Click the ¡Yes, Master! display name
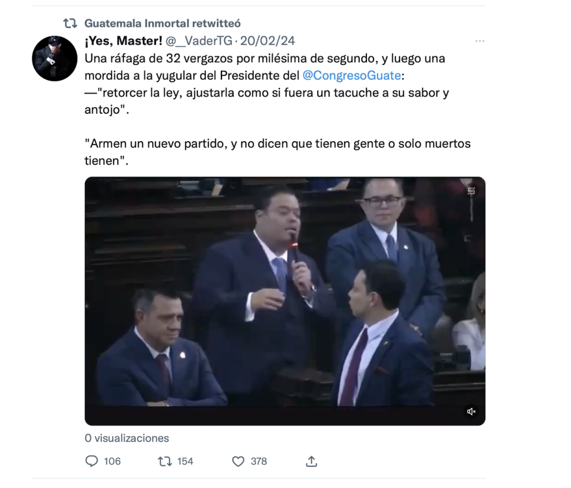This screenshot has width=571, height=488. 123,41
